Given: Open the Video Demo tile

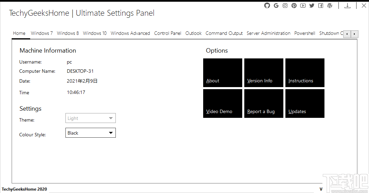Looking at the screenshot, I should 223,104.
